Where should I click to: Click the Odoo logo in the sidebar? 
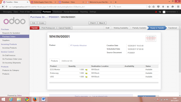click(14, 21)
